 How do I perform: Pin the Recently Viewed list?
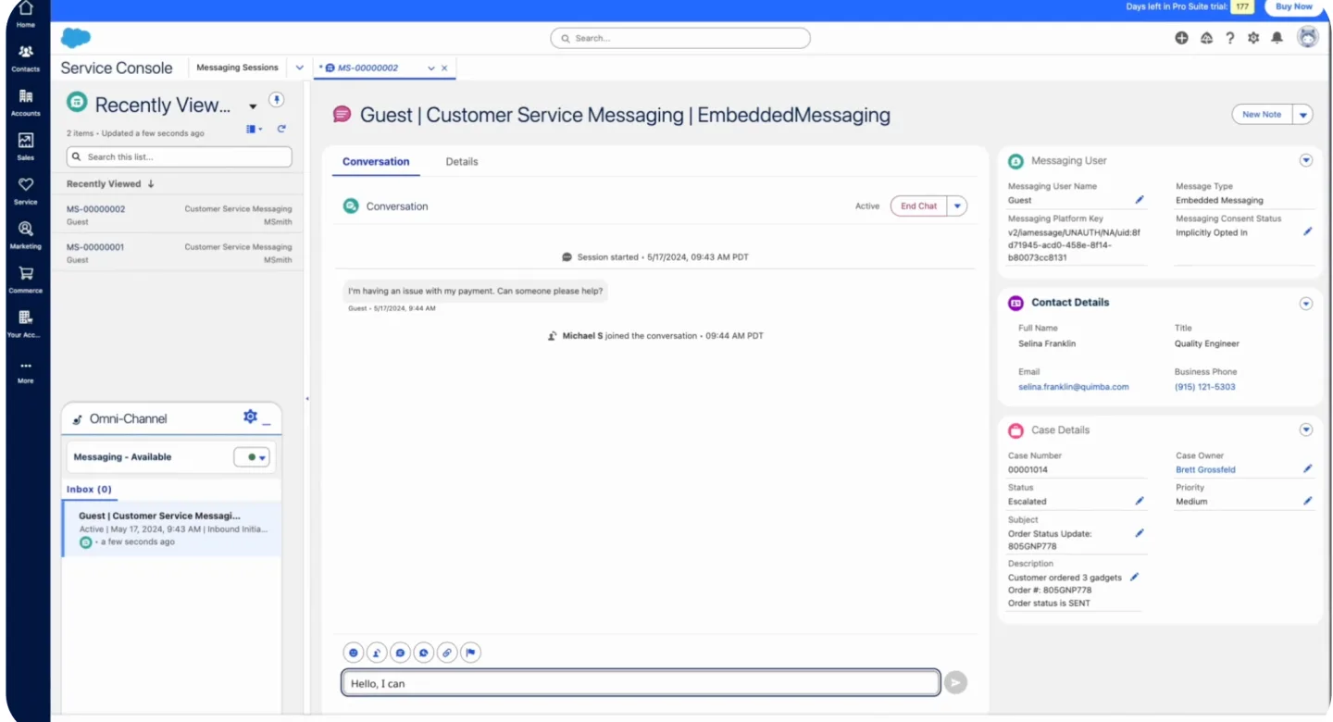(276, 100)
